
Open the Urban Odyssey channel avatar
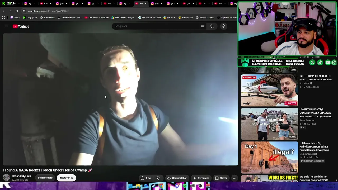pyautogui.click(x=6, y=178)
